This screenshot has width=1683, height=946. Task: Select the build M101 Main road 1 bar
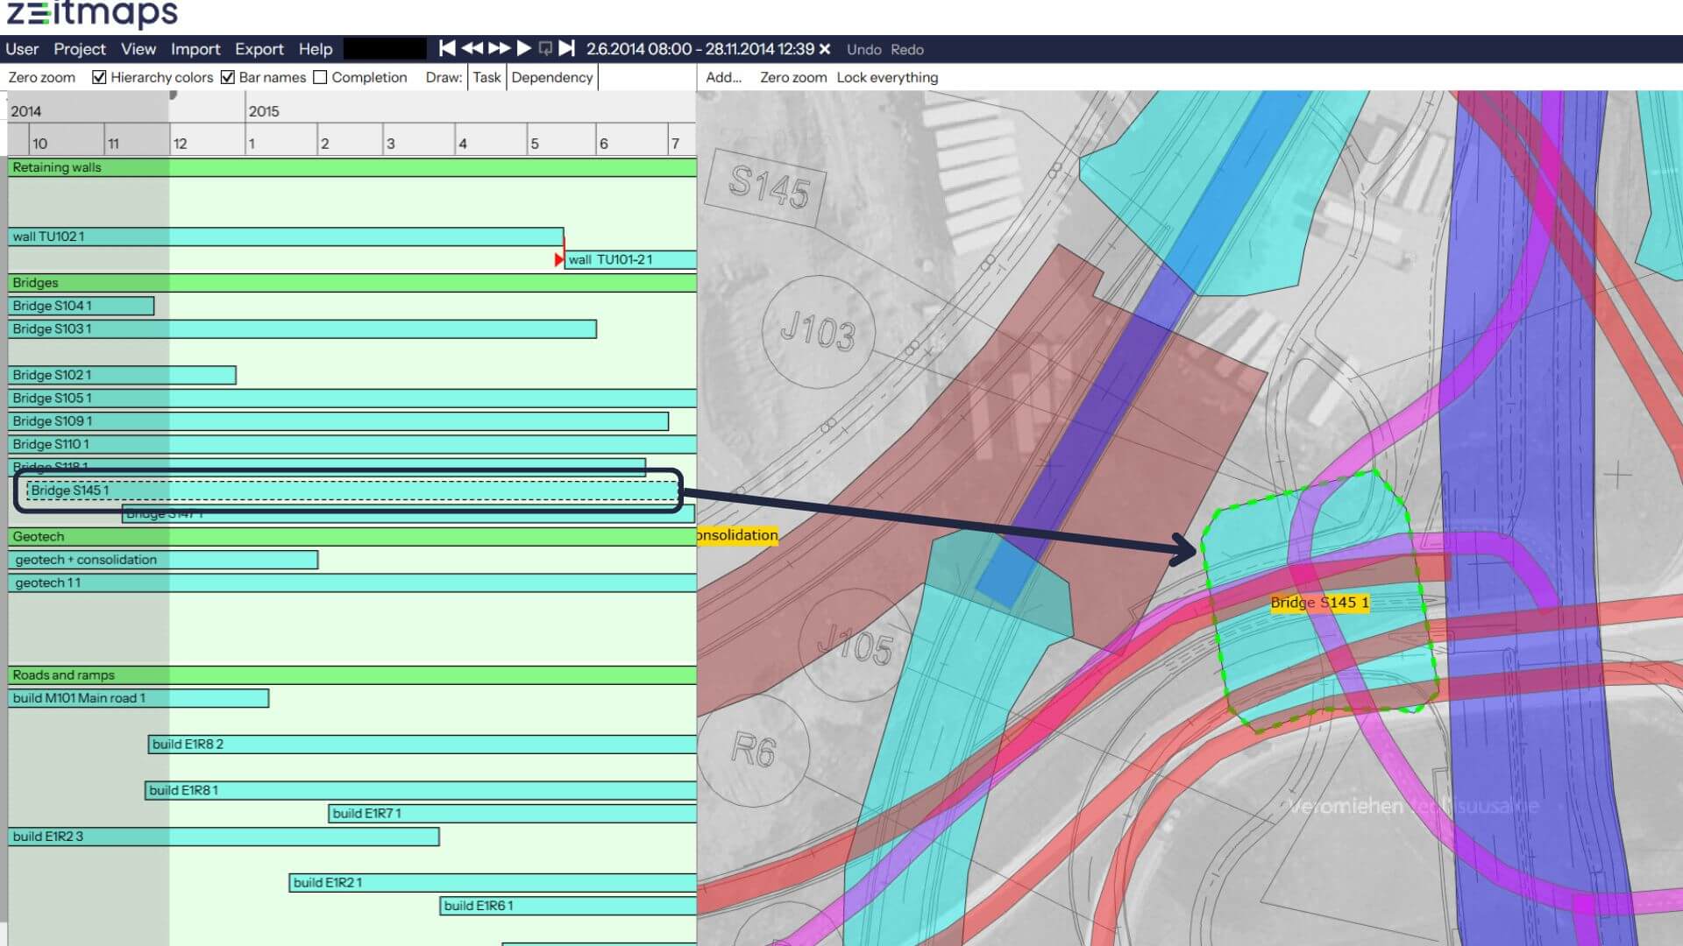[138, 698]
